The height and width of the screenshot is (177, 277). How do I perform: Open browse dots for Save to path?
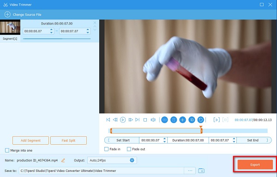[x=190, y=171]
